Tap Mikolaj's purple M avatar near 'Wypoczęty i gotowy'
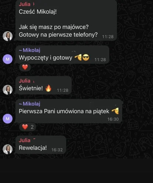This screenshot has height=183, width=153. [8, 59]
